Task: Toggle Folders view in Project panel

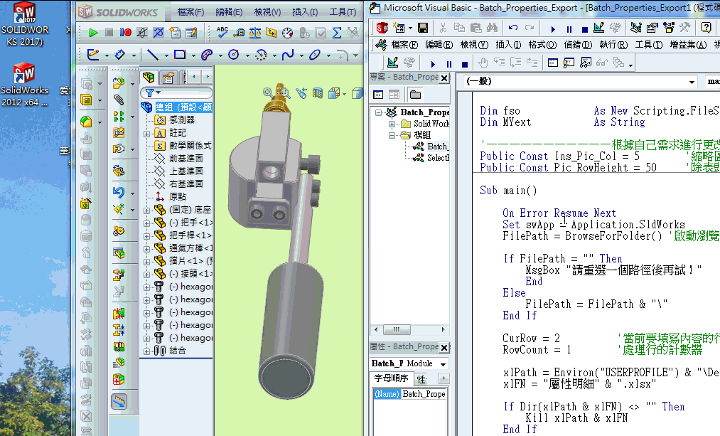Action: [416, 95]
